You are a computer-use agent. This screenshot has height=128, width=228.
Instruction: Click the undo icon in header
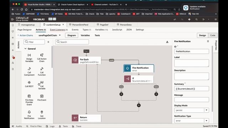pyautogui.click(x=175, y=19)
